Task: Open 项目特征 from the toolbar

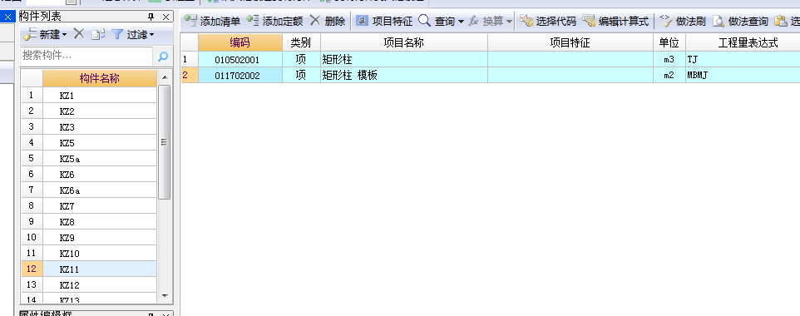Action: [384, 21]
